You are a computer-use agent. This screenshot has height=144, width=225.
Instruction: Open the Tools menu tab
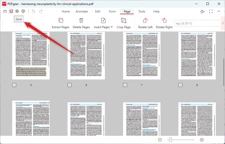click(142, 11)
